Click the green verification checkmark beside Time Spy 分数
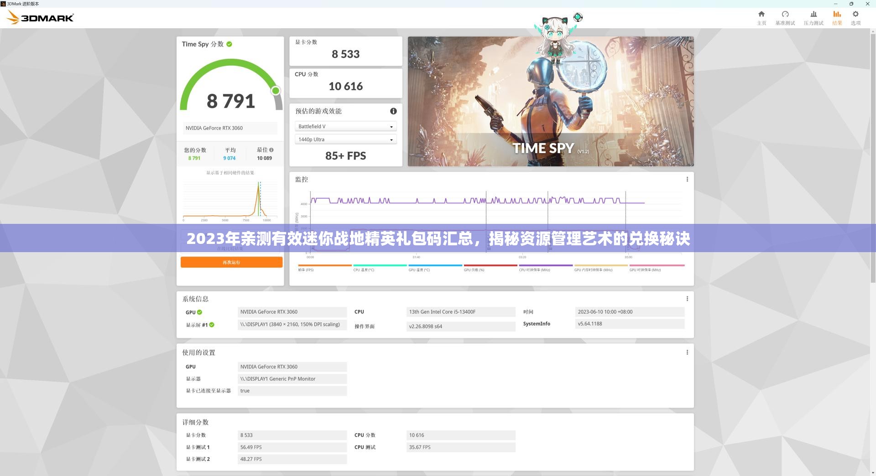Image resolution: width=876 pixels, height=476 pixels. pos(230,44)
